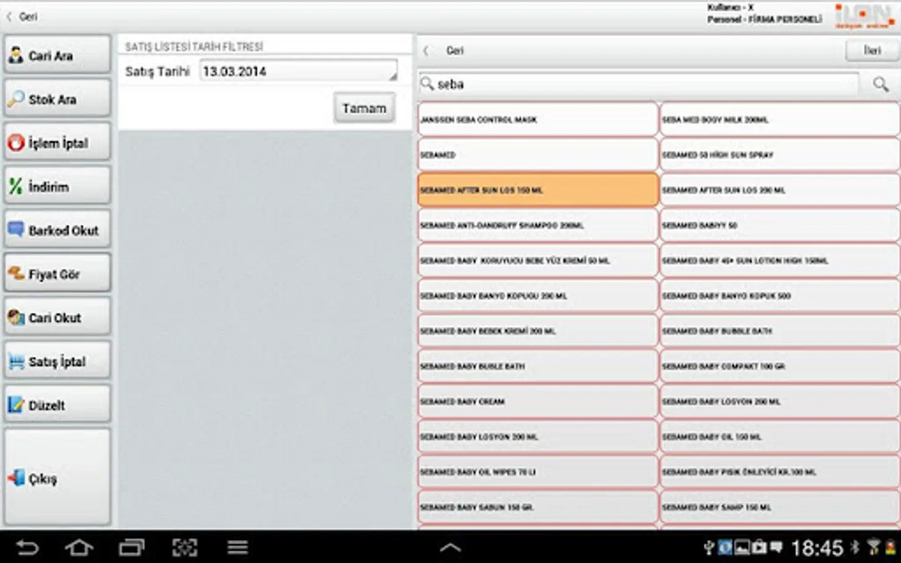The image size is (901, 563).
Task: Pick SEBAMED BABY PISIK ÖNLEYİCİ KR.100 ML
Action: click(x=780, y=472)
